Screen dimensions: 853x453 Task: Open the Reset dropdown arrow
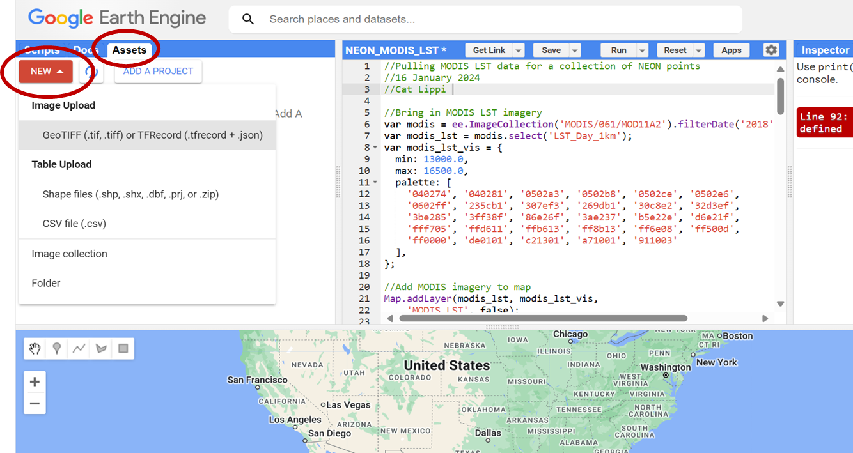(699, 50)
